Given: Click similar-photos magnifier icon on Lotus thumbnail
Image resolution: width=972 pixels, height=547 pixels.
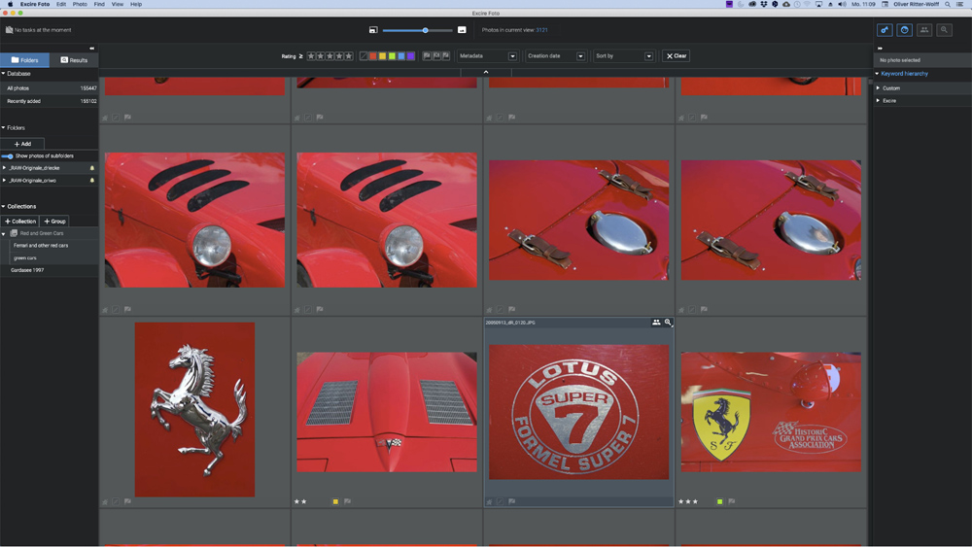Looking at the screenshot, I should pos(668,323).
